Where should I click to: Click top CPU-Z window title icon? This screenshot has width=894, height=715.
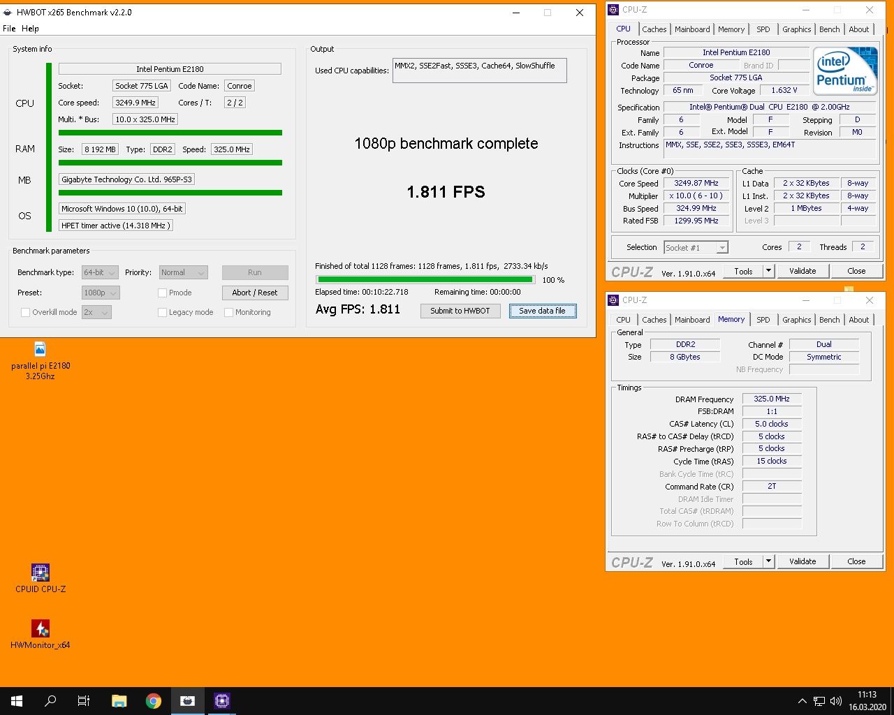[x=613, y=10]
